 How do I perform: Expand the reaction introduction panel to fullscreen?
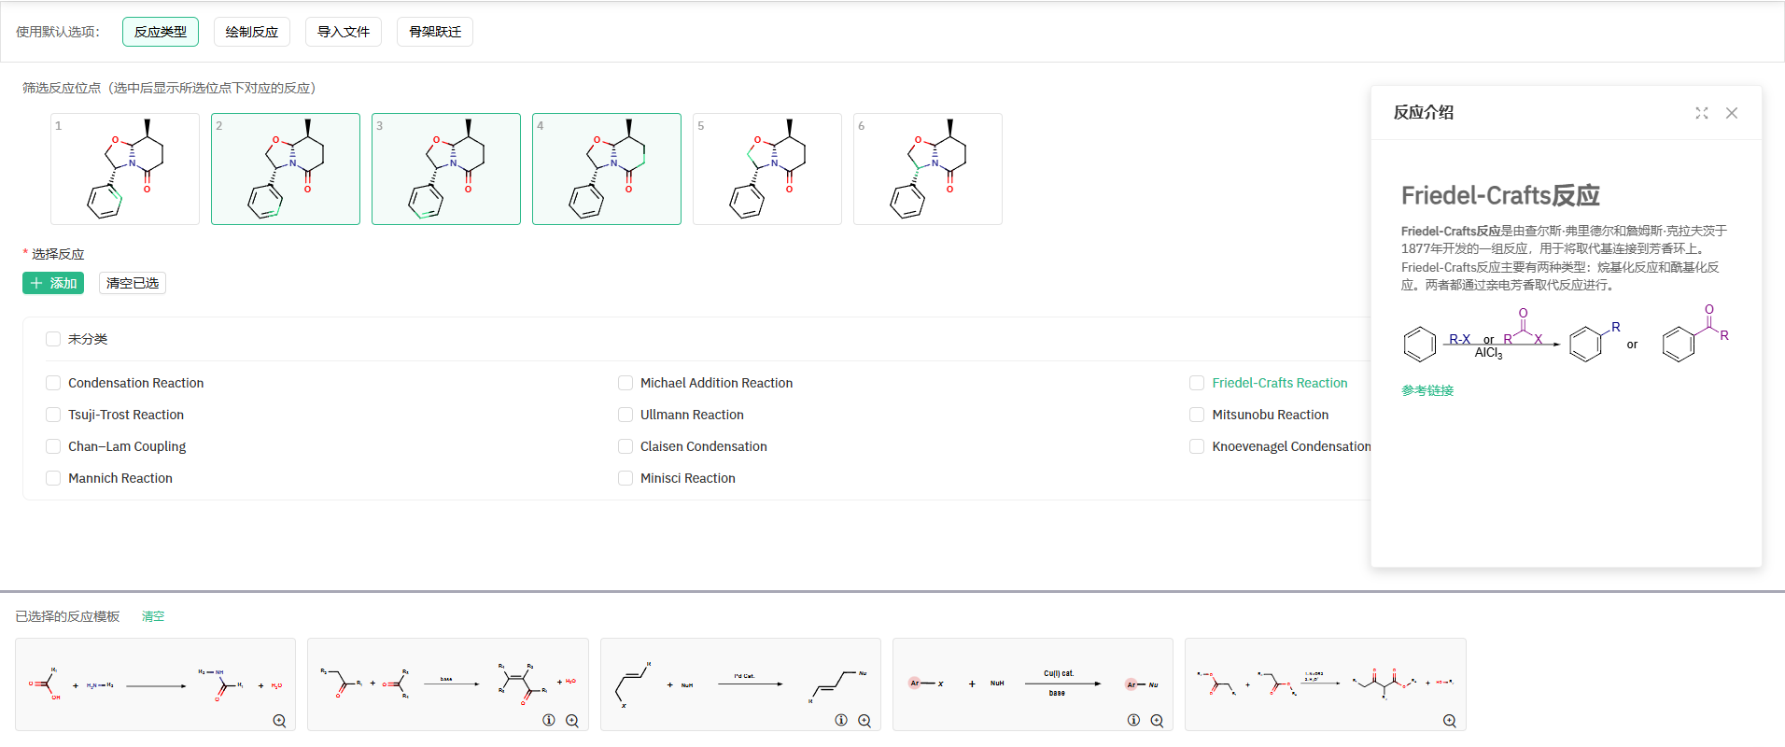1702,113
